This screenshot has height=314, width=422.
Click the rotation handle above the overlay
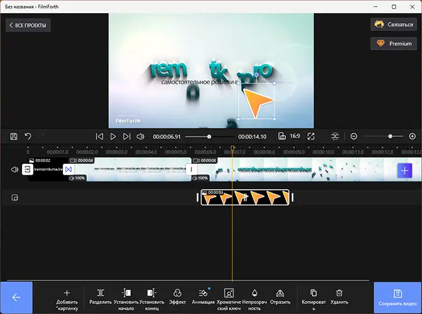(256, 75)
